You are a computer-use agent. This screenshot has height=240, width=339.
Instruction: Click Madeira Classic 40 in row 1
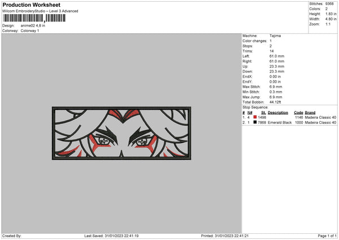320,117
